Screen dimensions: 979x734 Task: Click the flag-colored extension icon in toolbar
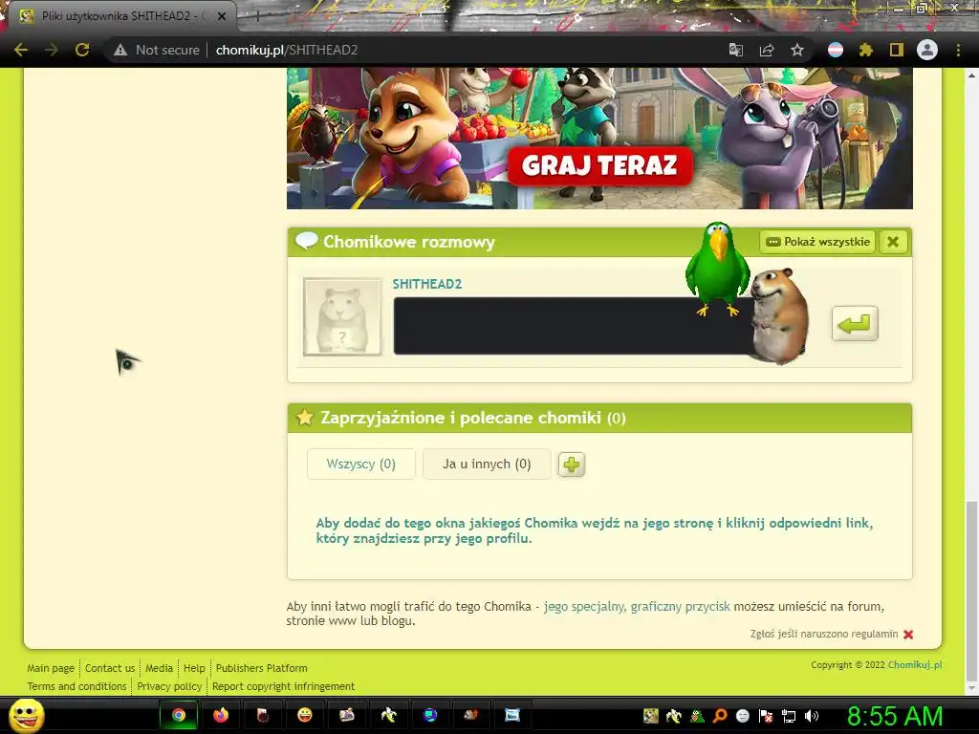point(836,50)
